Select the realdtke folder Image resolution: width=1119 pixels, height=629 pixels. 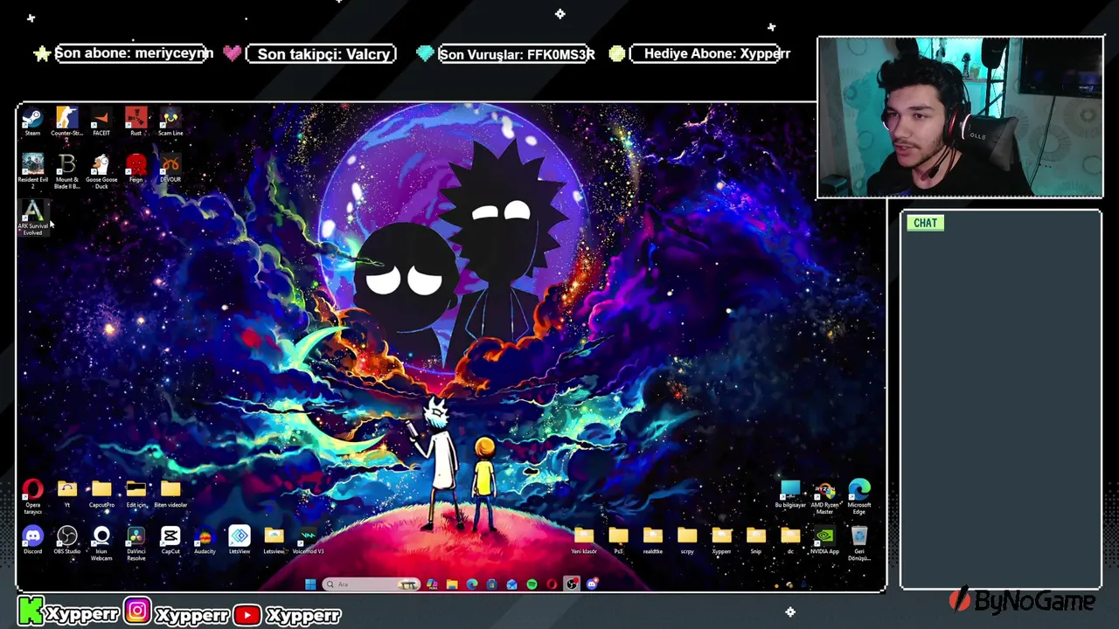tap(653, 541)
